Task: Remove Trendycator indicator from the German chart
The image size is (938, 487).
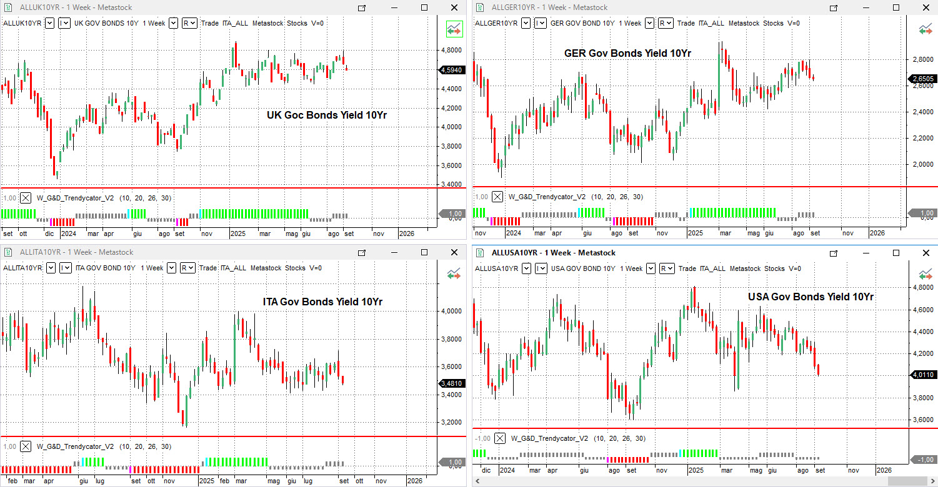Action: (497, 197)
